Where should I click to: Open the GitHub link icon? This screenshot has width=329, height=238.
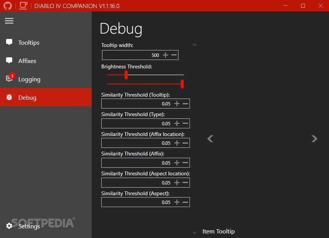8,6
